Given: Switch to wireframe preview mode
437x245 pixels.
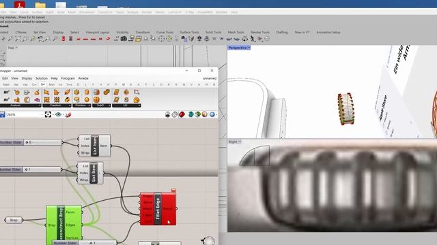Looking at the screenshot, I should click(x=175, y=114).
